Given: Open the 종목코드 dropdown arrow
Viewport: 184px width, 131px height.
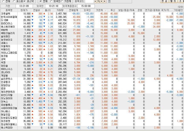Looking at the screenshot, I should [95, 1].
